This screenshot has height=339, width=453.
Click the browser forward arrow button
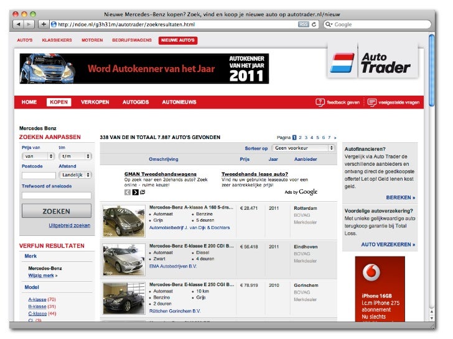(29, 24)
